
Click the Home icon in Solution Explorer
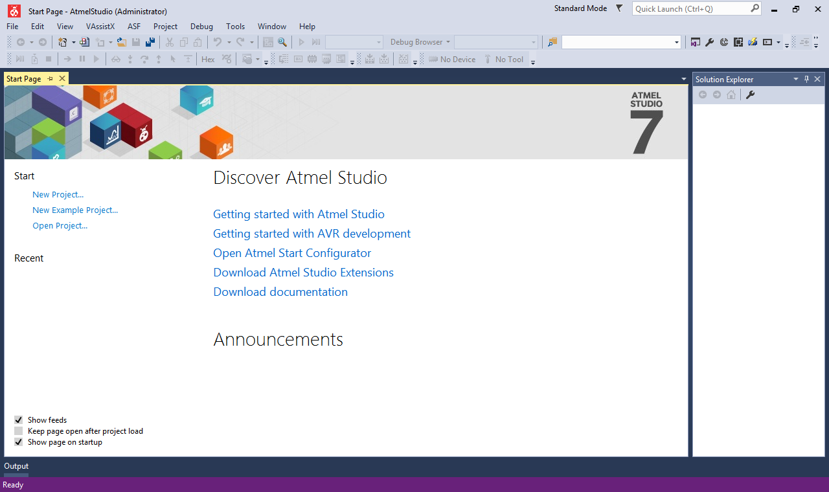[x=731, y=95]
